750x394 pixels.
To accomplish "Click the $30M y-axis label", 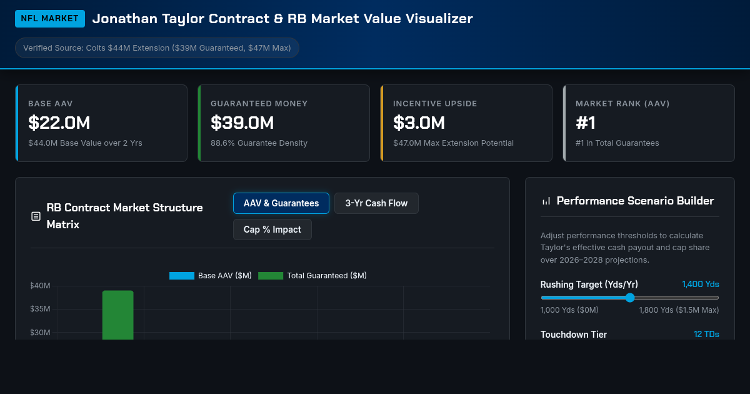I will pyautogui.click(x=40, y=332).
